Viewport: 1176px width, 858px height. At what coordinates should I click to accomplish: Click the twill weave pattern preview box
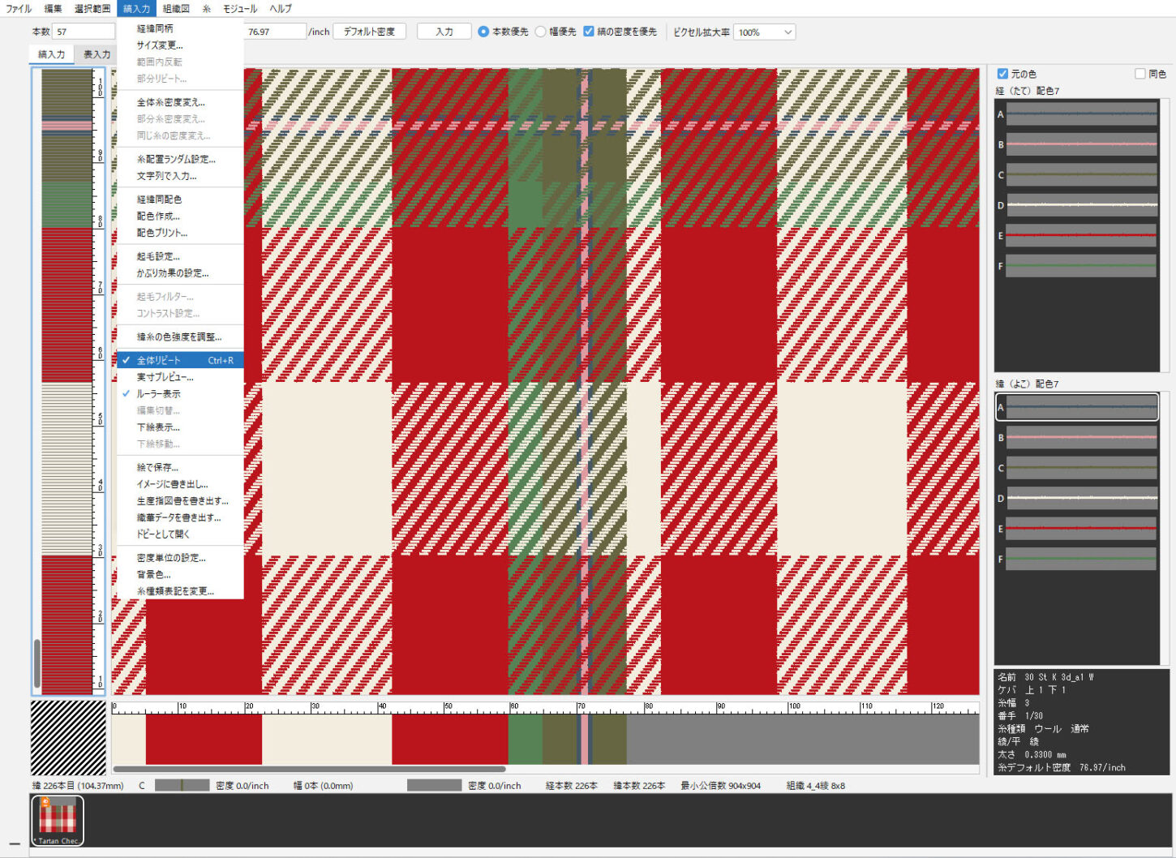click(68, 738)
